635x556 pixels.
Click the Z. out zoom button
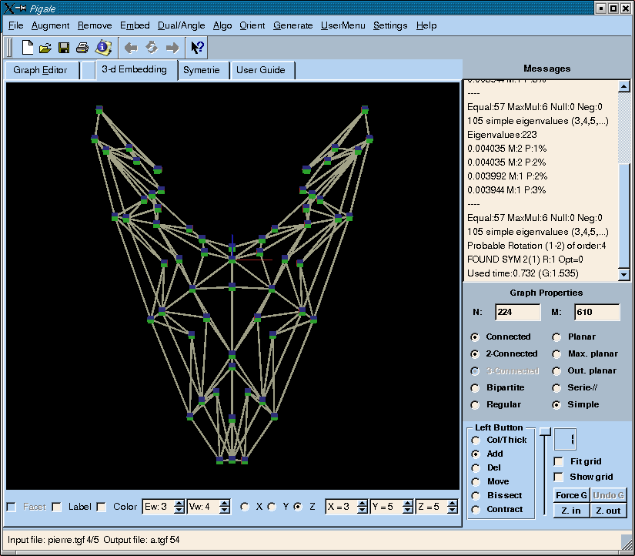click(608, 511)
